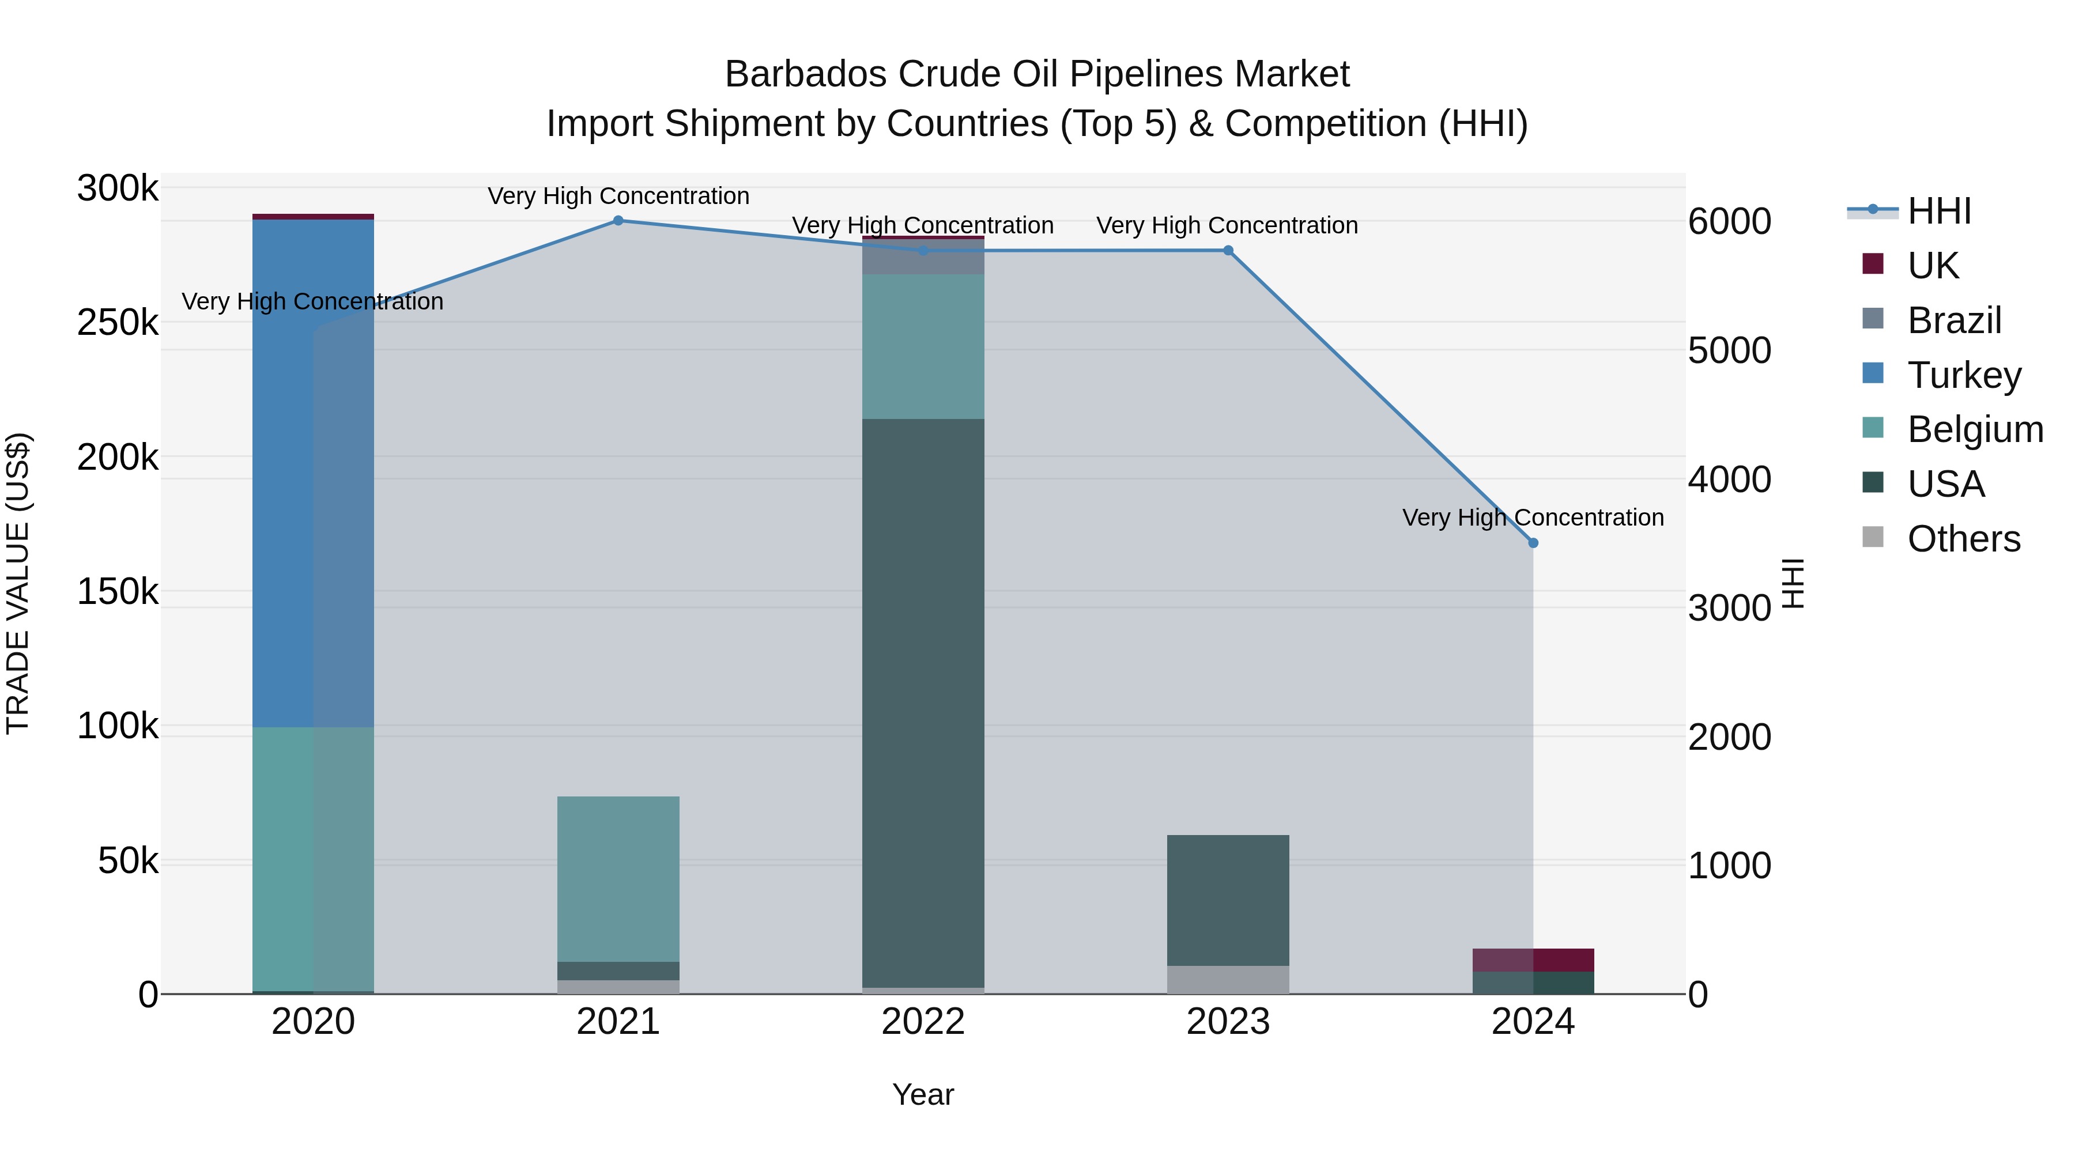Click the HHI data point for 2022
The image size is (2075, 1167).
tap(923, 251)
